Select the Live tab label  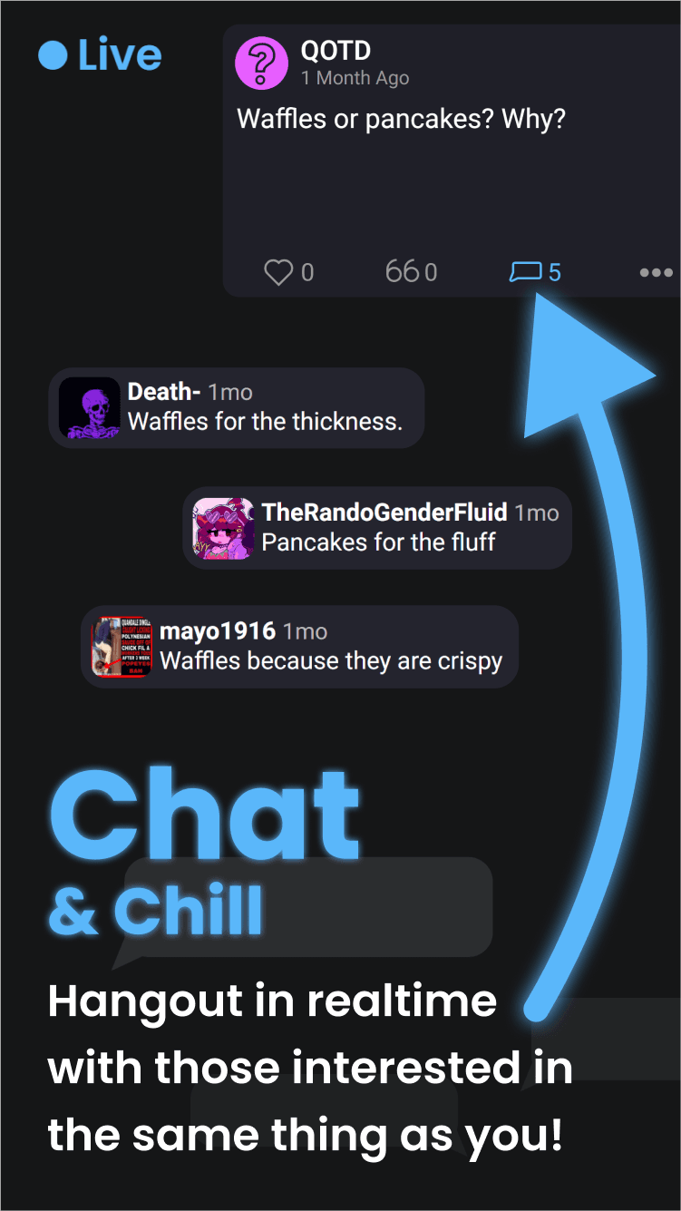pyautogui.click(x=120, y=55)
